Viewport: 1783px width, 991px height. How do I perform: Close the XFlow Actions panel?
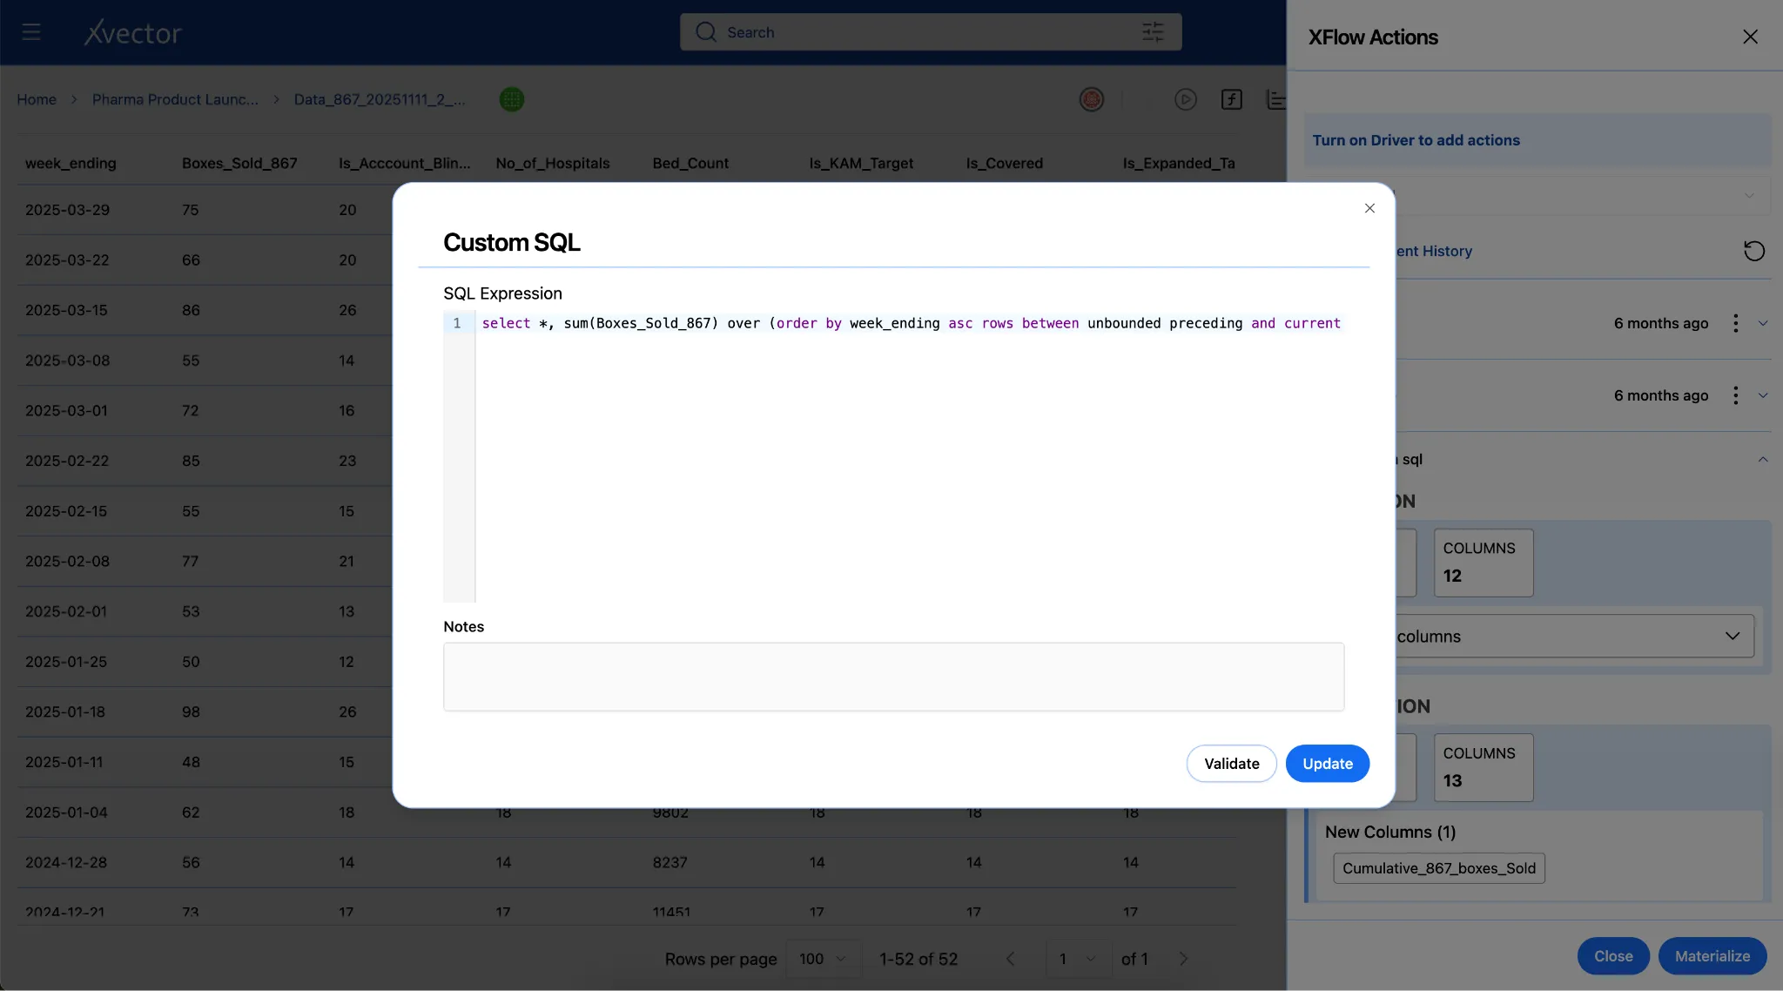pyautogui.click(x=1750, y=37)
